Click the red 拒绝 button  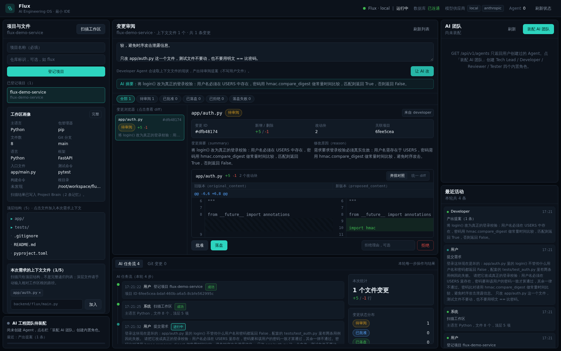click(x=425, y=245)
